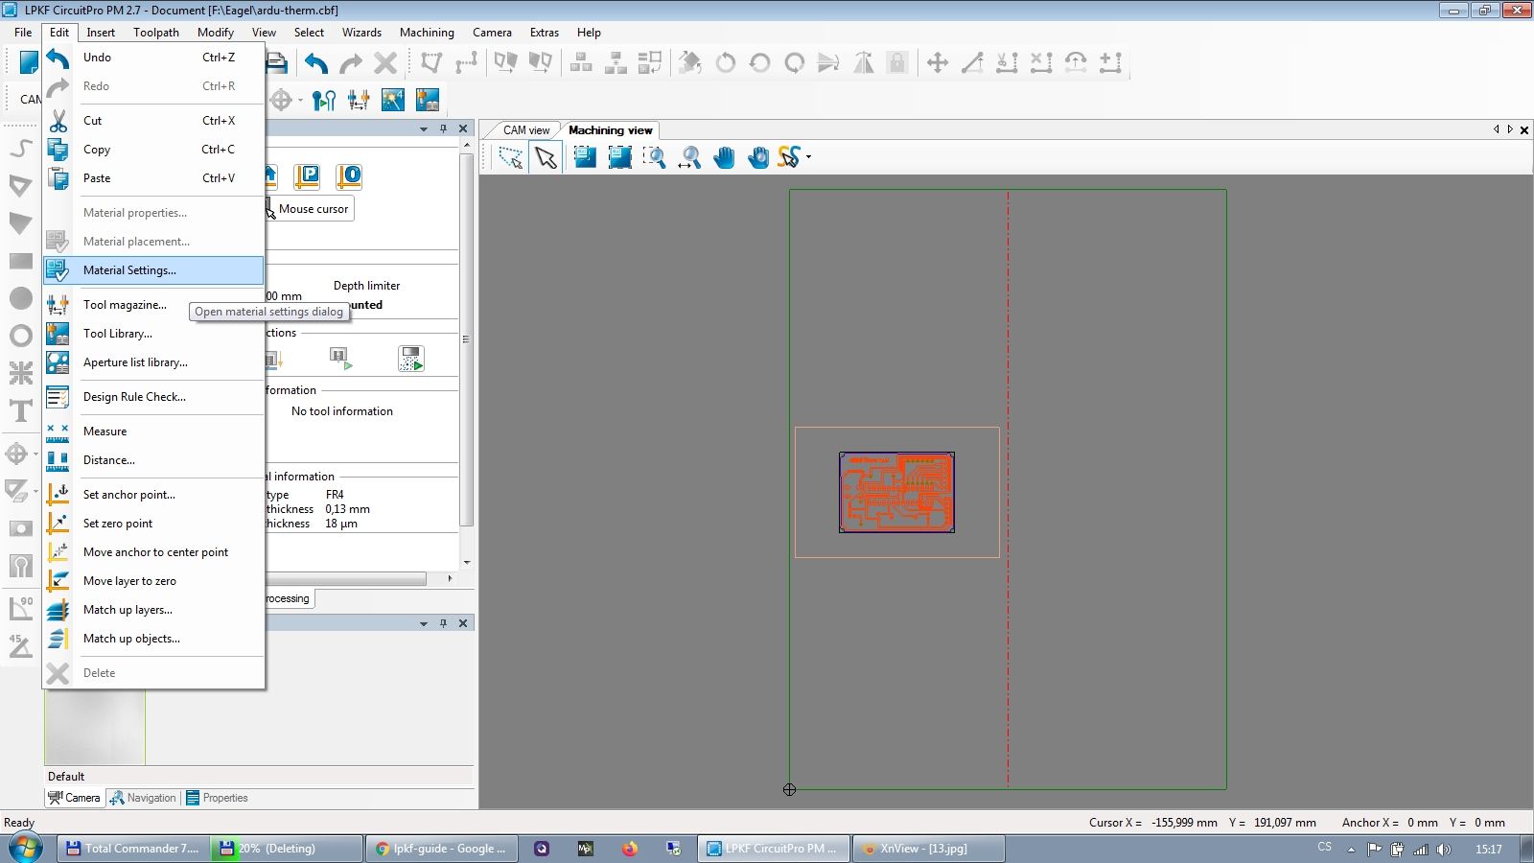
Task: Click the Print toolbar icon
Action: [x=277, y=63]
